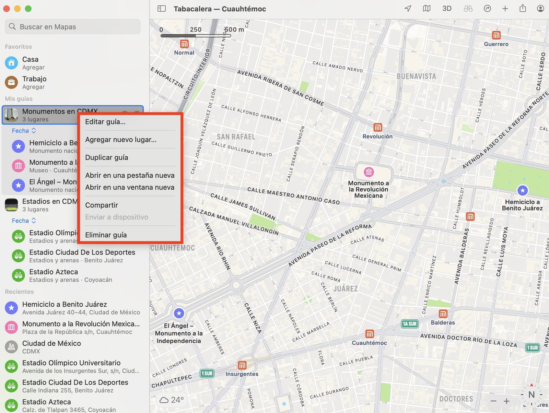Open the account profile icon
This screenshot has height=413, width=549.
(x=540, y=9)
